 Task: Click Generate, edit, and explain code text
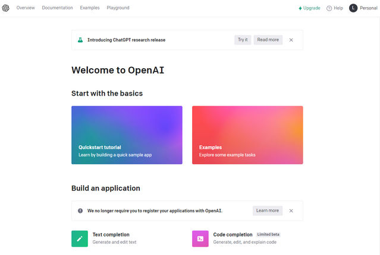click(x=245, y=242)
